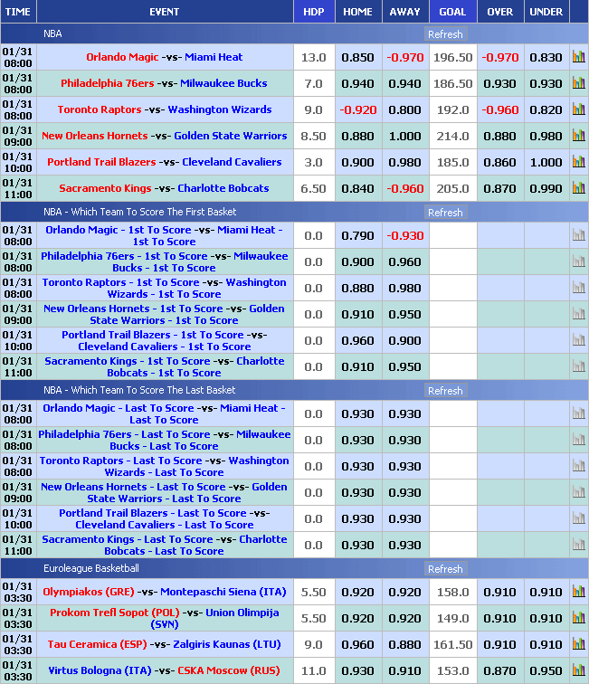Select home odds 0.790 for Orlando Magic 1st To Score

(x=357, y=235)
